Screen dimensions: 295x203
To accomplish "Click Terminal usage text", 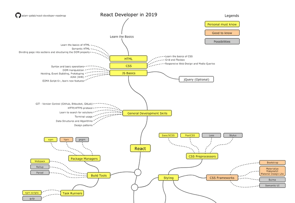I will [x=84, y=117].
